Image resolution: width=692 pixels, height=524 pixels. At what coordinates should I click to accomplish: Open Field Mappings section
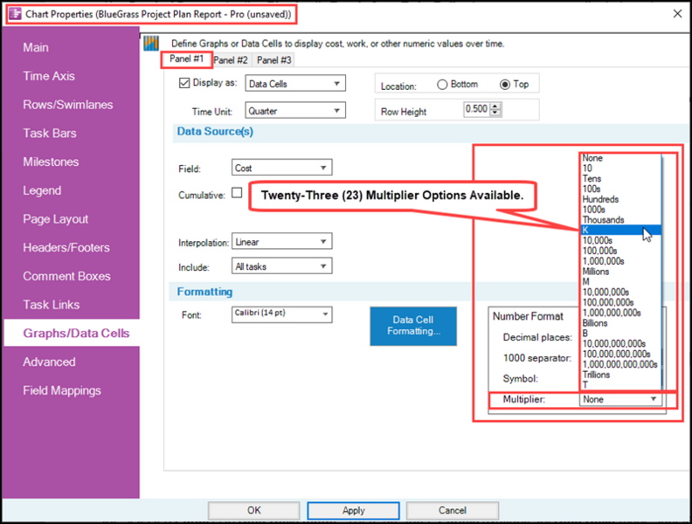click(x=62, y=390)
